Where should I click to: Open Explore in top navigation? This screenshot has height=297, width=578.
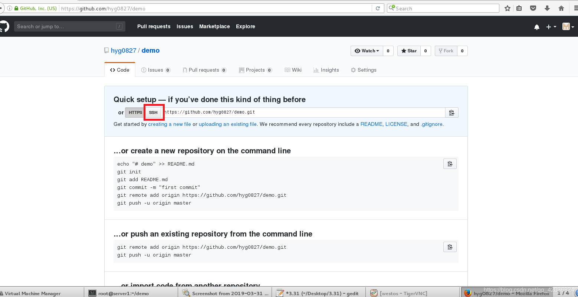coord(246,26)
